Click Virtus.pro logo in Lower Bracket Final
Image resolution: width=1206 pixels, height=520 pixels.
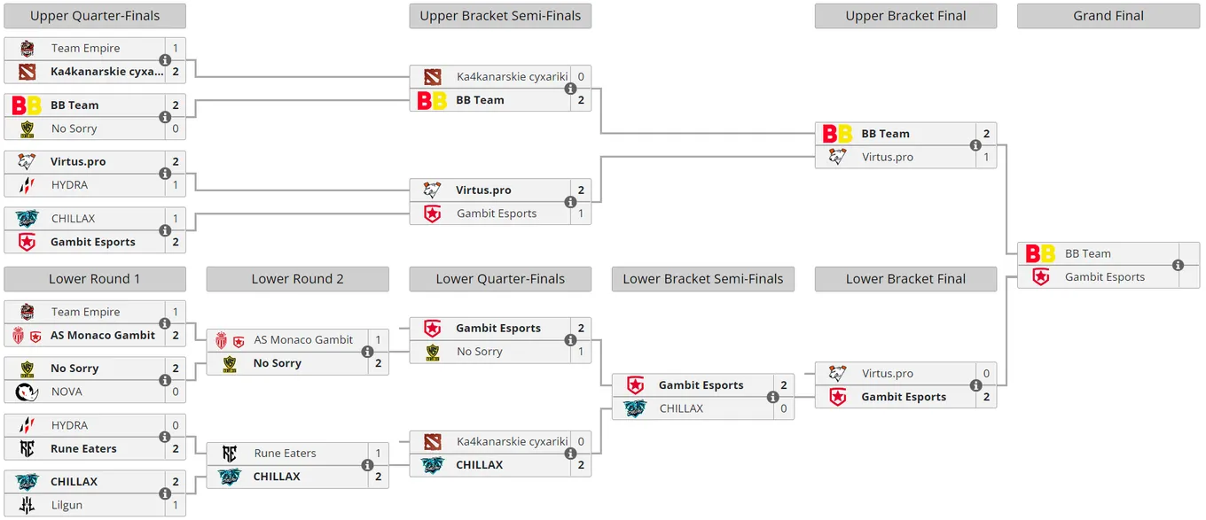click(837, 374)
